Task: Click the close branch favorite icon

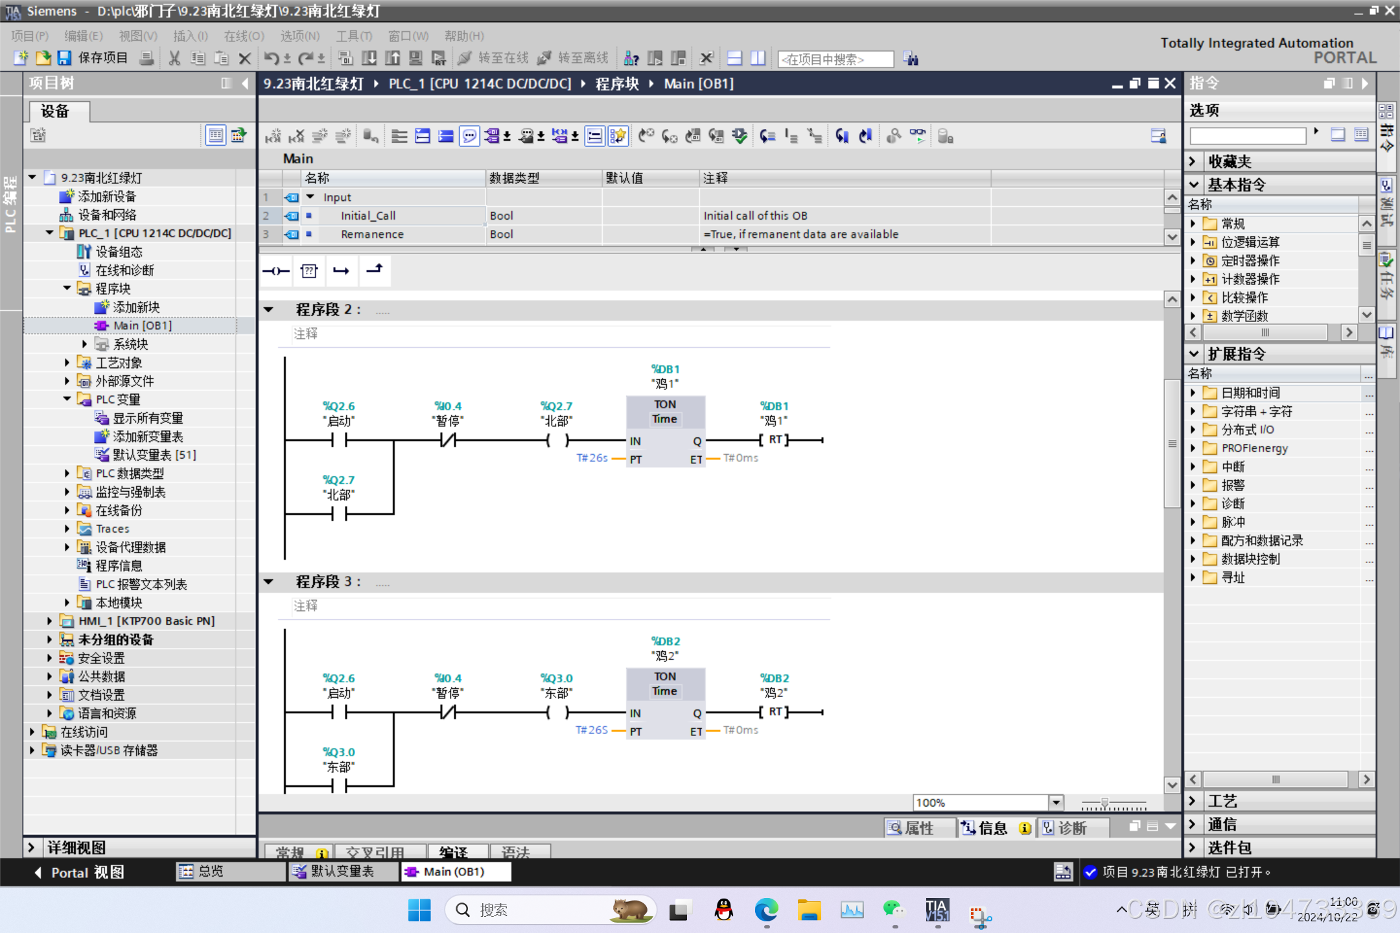Action: pos(374,270)
